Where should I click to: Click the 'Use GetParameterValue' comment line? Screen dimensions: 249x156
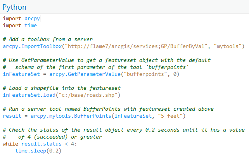[x=107, y=60]
